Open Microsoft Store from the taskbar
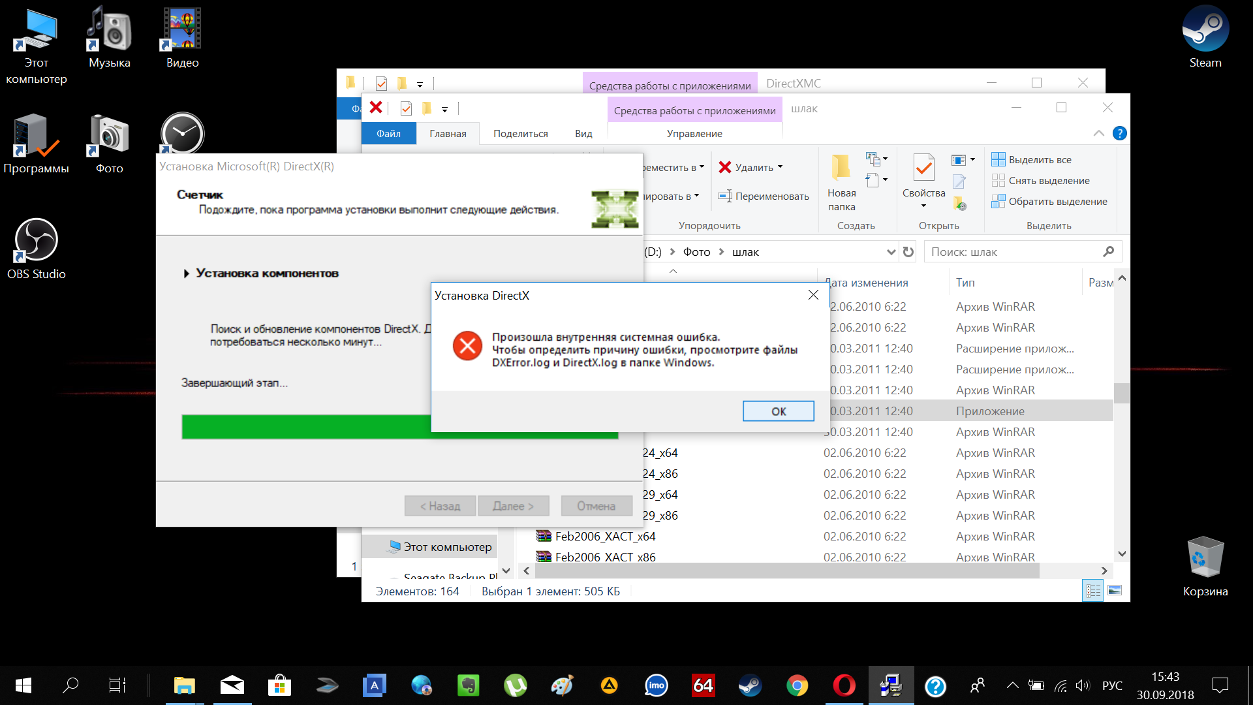The image size is (1253, 705). (x=279, y=685)
